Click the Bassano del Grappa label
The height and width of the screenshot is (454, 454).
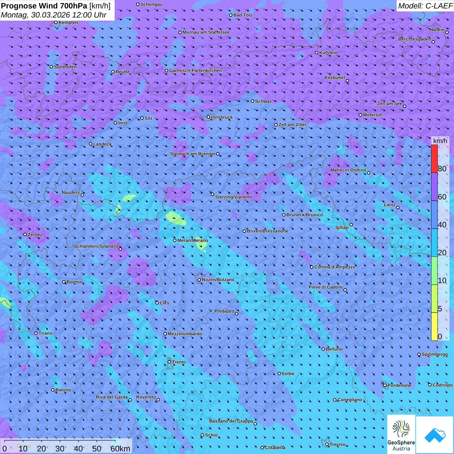click(x=231, y=421)
